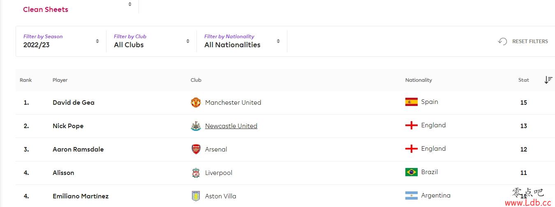Click the Newcastle United club crest
The height and width of the screenshot is (207, 555).
pyautogui.click(x=196, y=126)
